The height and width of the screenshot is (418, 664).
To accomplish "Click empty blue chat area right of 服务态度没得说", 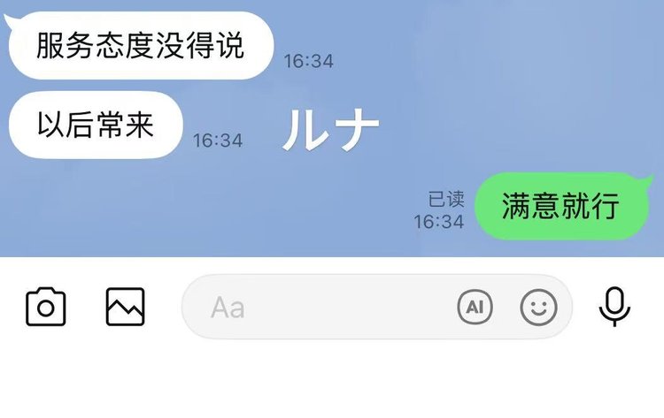I will [x=487, y=47].
